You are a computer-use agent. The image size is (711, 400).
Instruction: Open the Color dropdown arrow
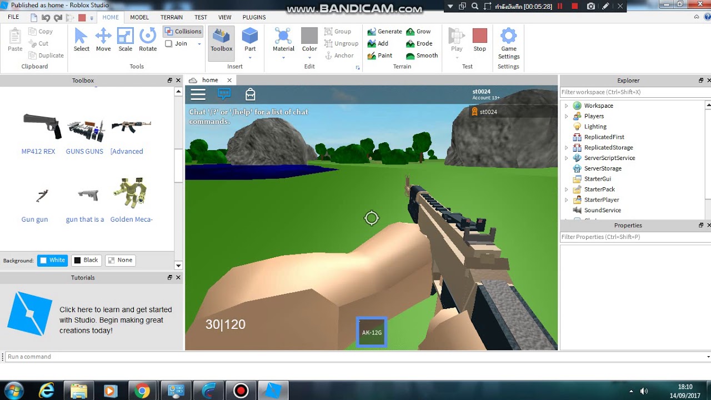pos(309,57)
